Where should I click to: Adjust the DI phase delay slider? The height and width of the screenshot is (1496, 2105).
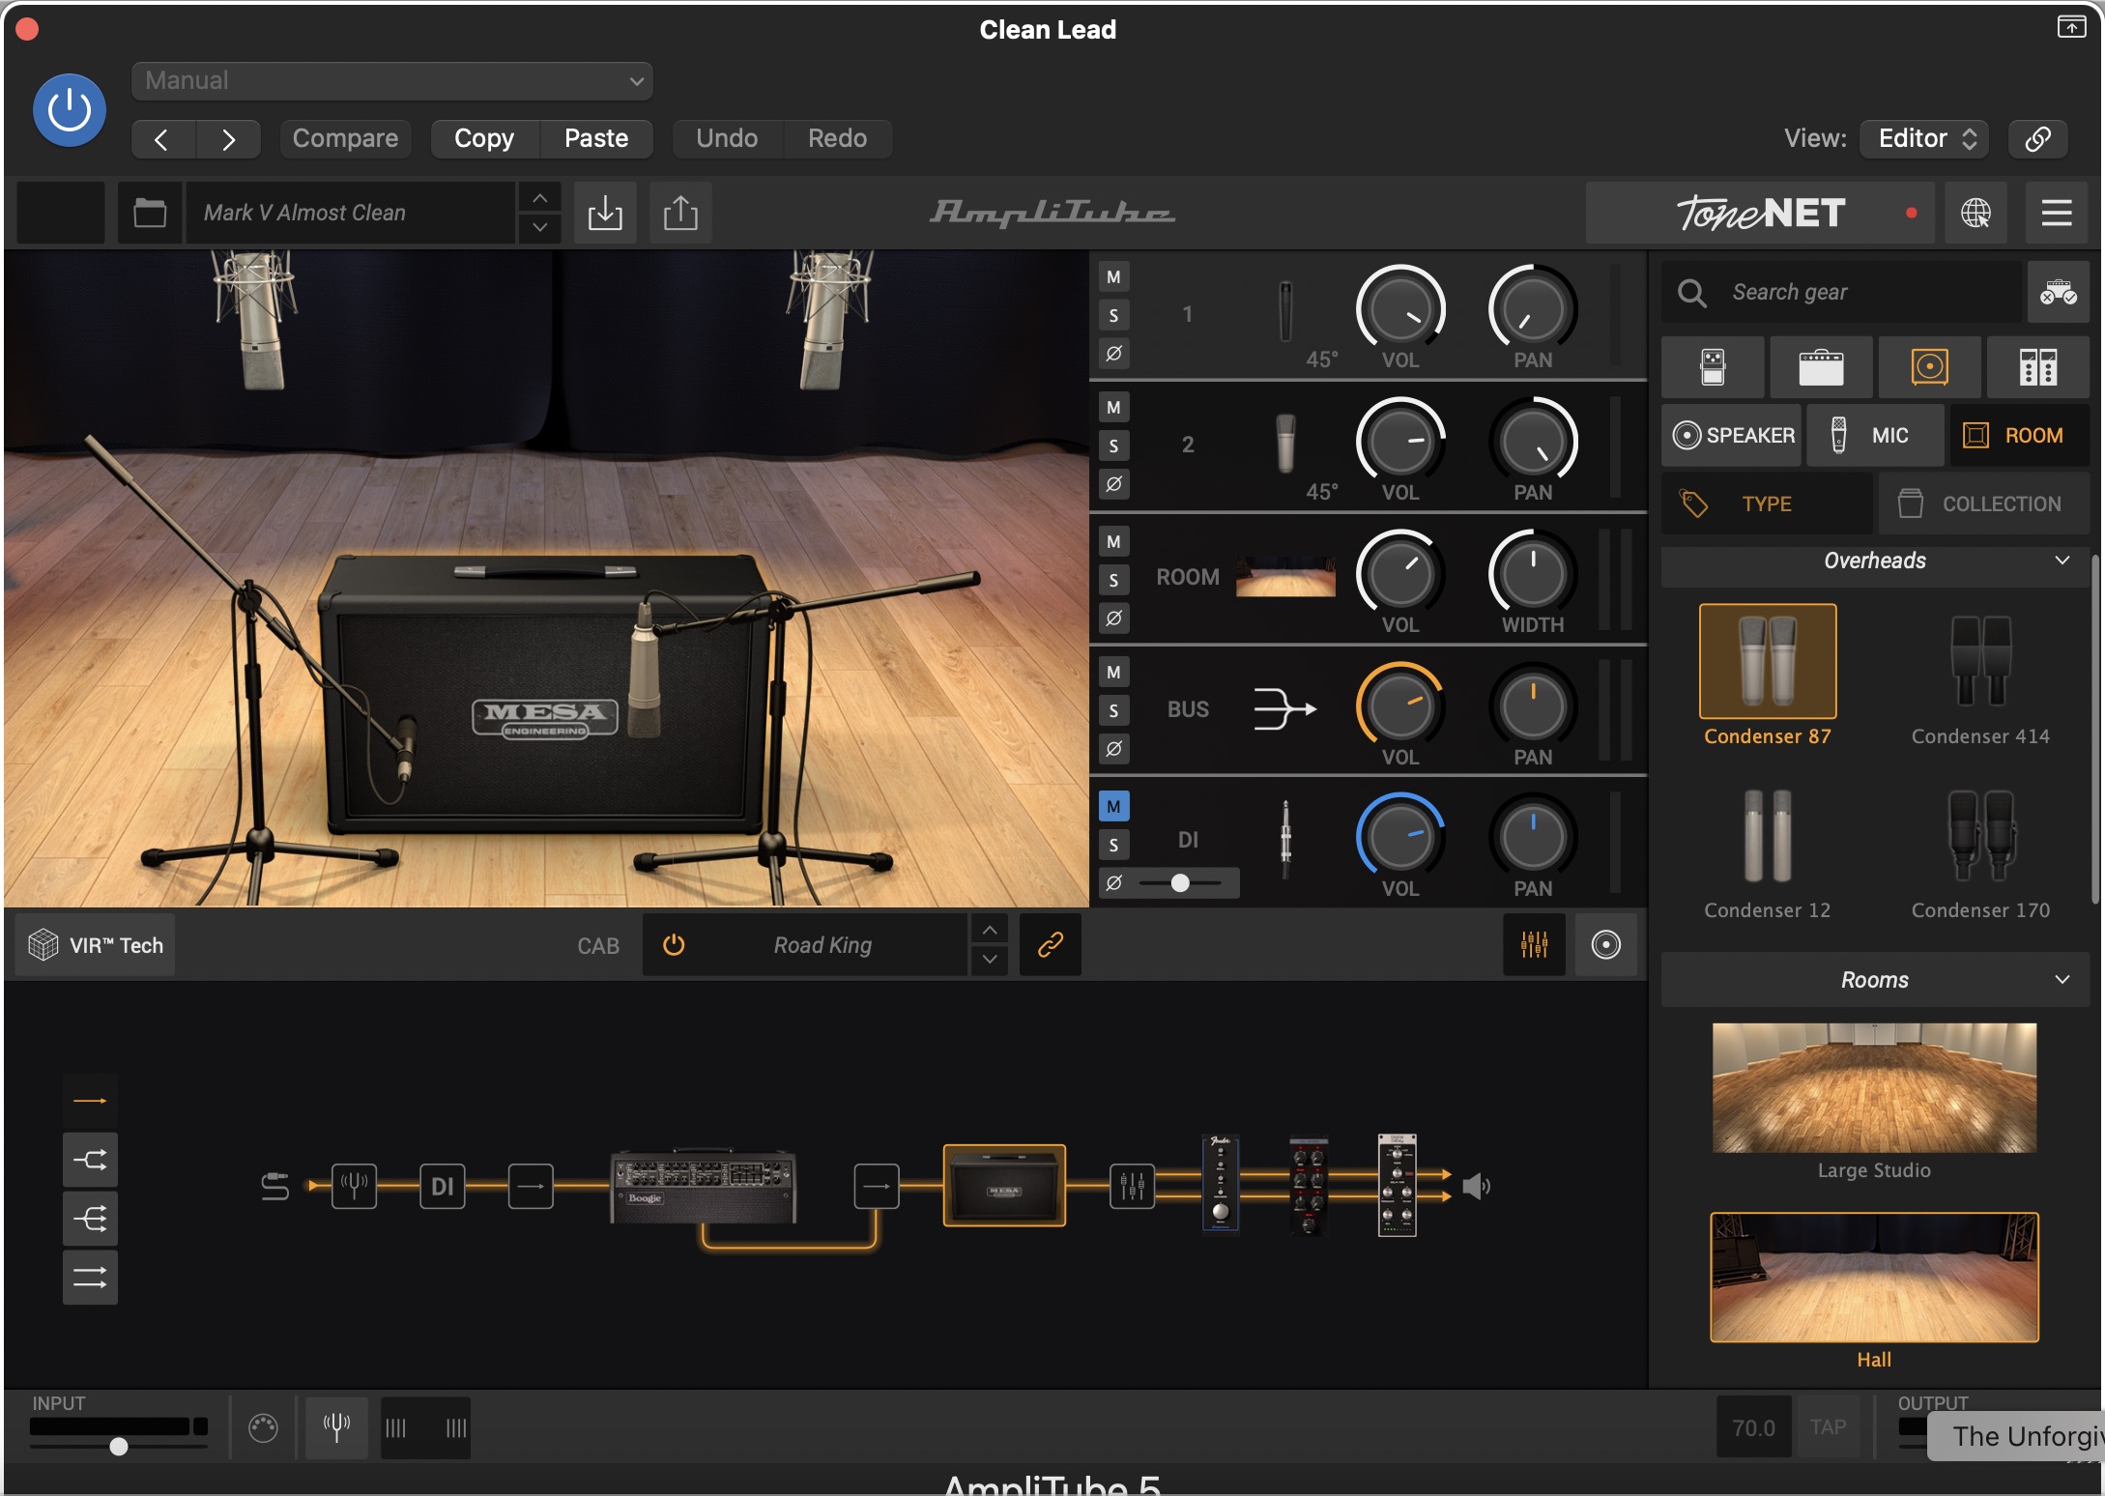[x=1180, y=882]
